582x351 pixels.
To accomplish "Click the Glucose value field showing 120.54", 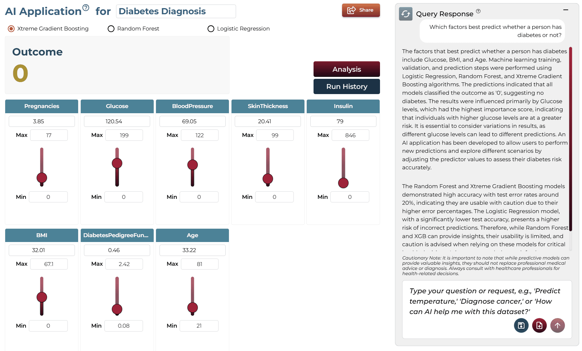I will (x=117, y=121).
